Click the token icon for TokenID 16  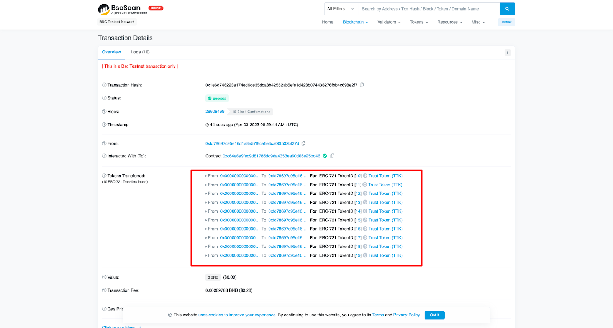tap(365, 229)
